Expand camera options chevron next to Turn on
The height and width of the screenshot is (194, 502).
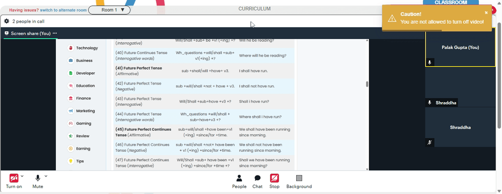point(22,176)
